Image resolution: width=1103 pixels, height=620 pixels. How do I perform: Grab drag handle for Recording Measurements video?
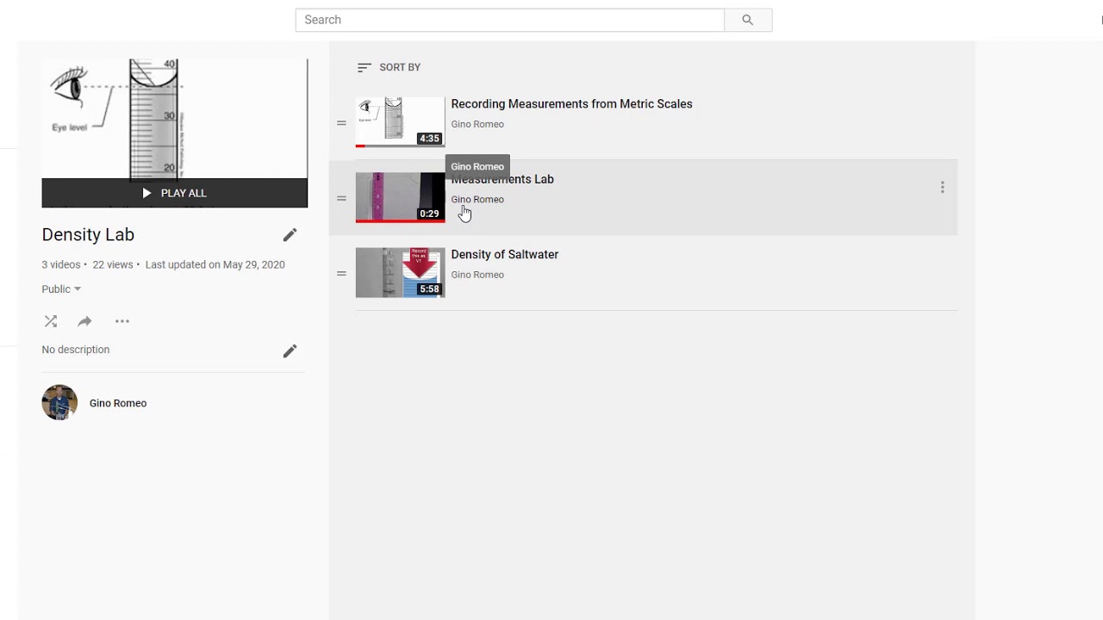[341, 123]
